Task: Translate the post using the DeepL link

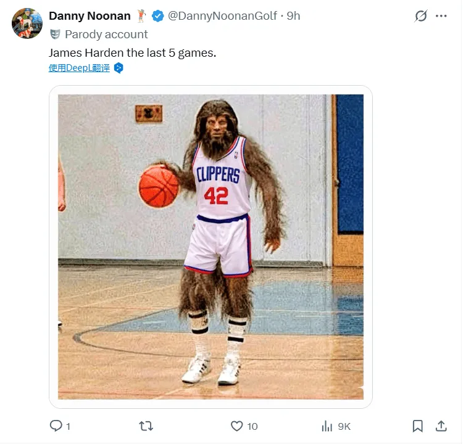Action: 79,68
